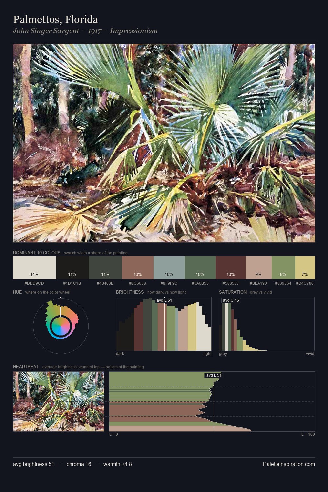Click the average brightness scanned caption
This screenshot has width=328, height=492.
[93, 367]
